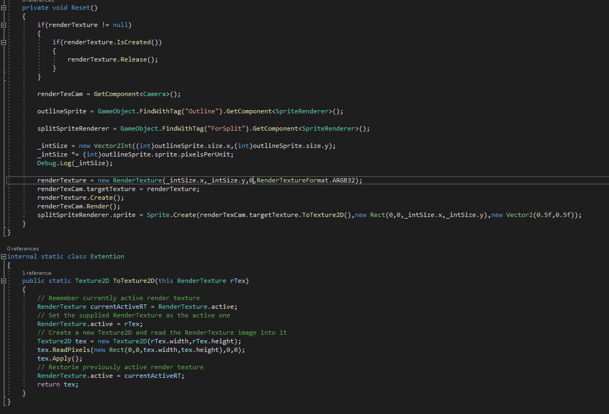Viewport: 609px width, 414px height.
Task: Collapse the ToTexture2D method outline
Action: point(3,281)
